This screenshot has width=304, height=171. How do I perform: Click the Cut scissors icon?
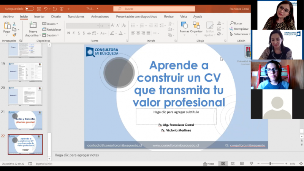[14, 24]
